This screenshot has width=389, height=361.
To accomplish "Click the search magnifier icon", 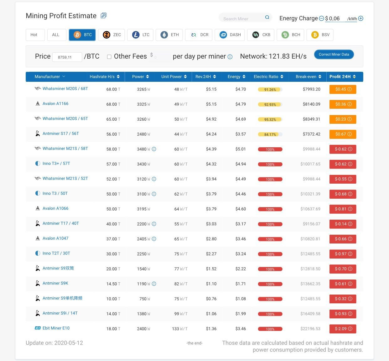I will 267,17.
